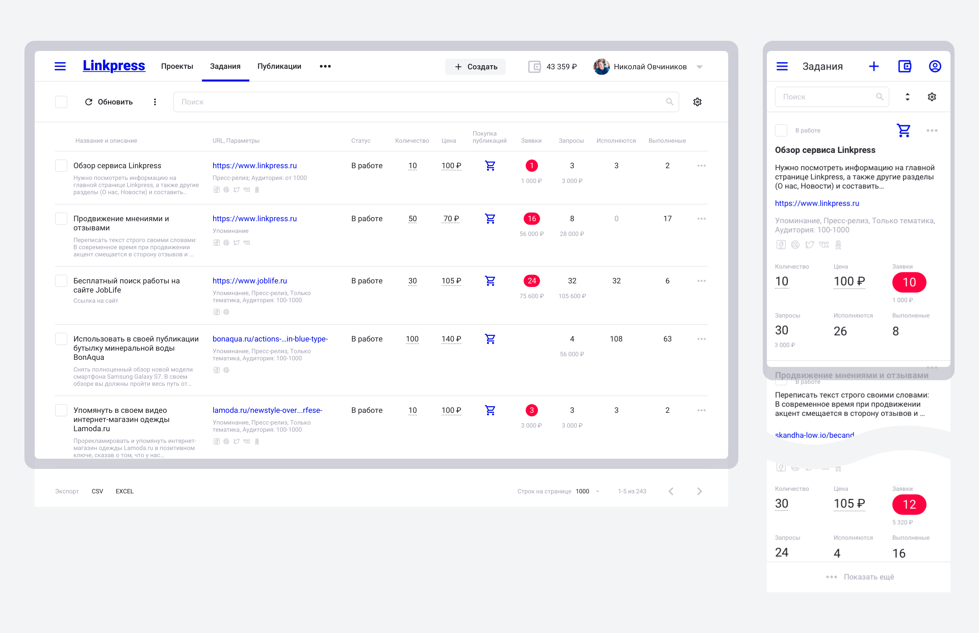979x633 pixels.
Task: Click the plus icon in the mobile Задания header
Action: pyautogui.click(x=874, y=66)
